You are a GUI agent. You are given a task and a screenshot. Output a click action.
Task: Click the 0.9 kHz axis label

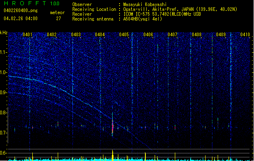pyautogui.click(x=4, y=93)
